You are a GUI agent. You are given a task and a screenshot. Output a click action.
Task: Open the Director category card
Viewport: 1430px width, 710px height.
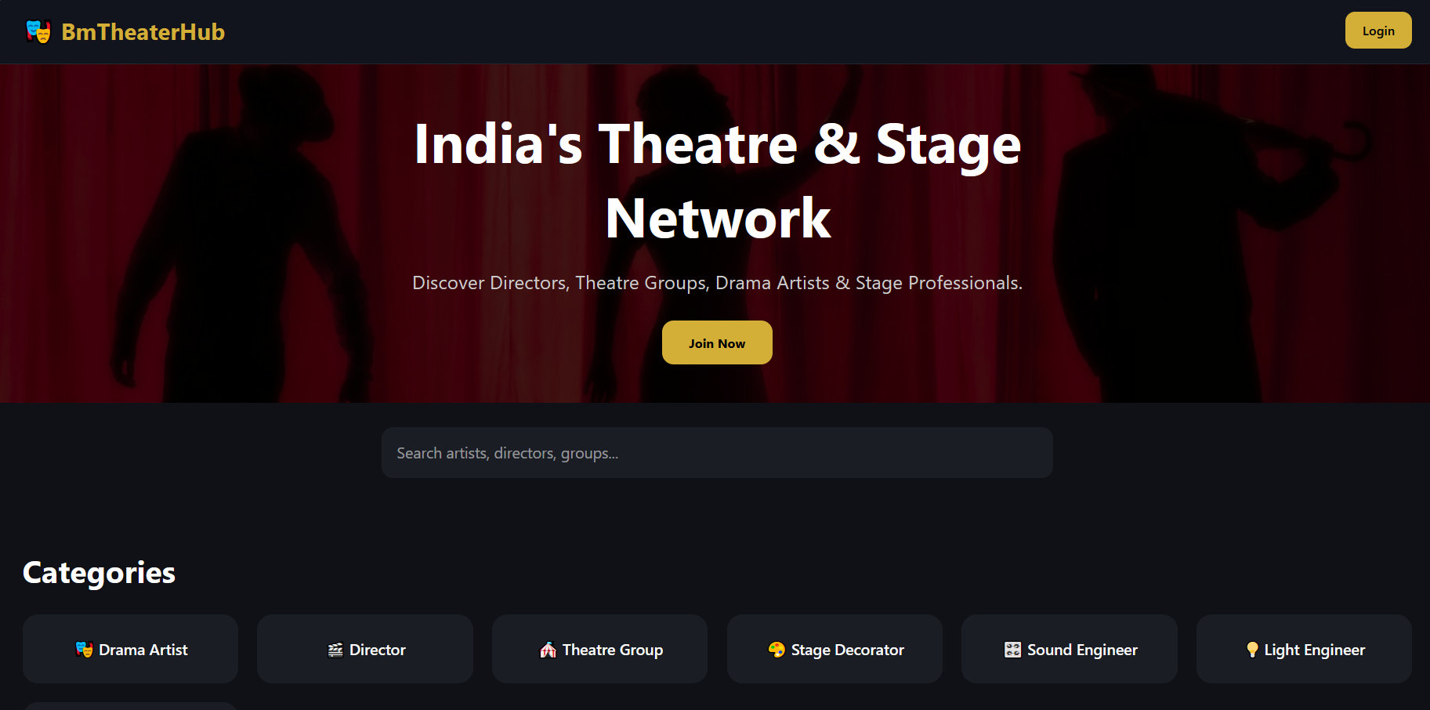(x=365, y=649)
